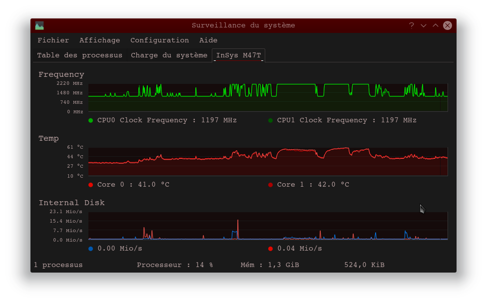Click the question mark help button in title bar
The image size is (487, 303).
pyautogui.click(x=412, y=25)
